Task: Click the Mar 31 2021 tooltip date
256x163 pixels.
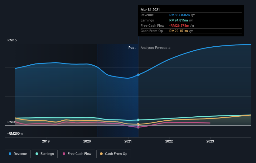Action: tap(150, 10)
